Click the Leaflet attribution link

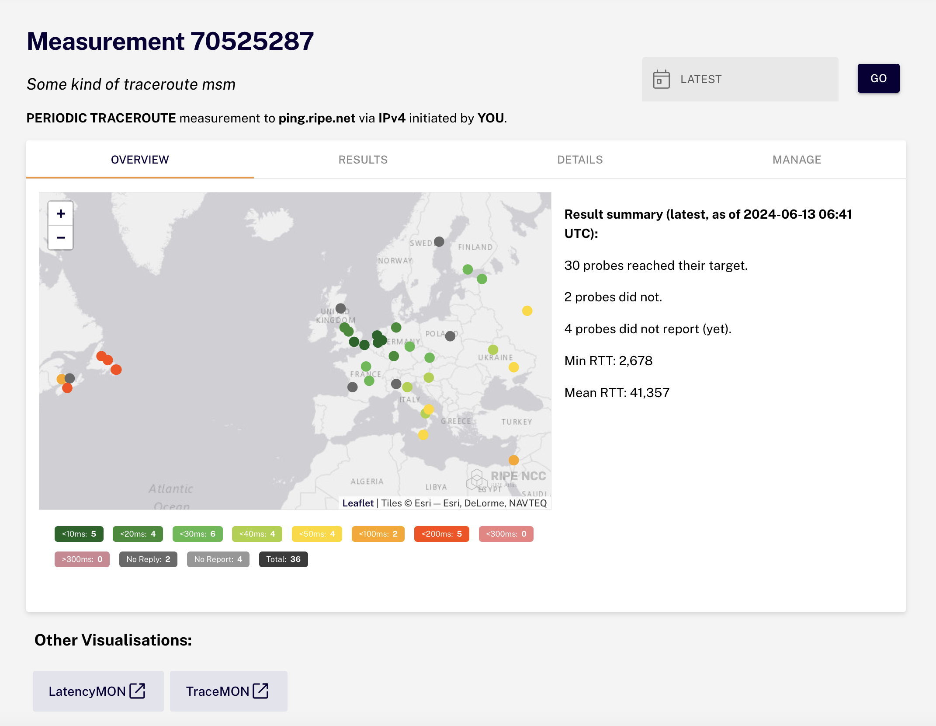(x=358, y=503)
